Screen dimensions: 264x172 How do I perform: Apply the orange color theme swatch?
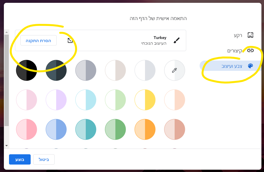145,129
